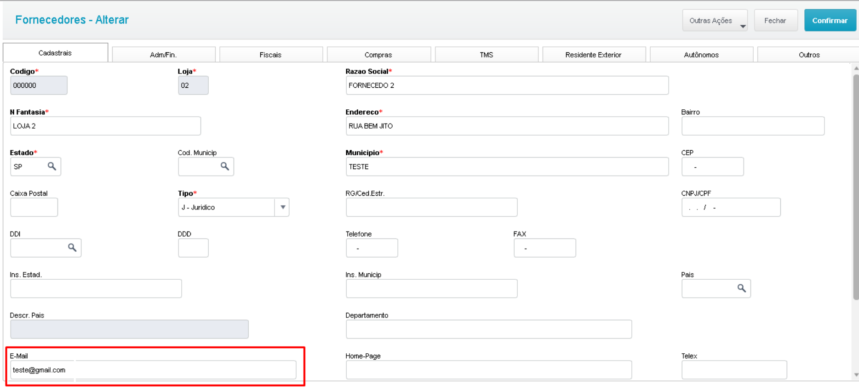Click the vertical scrollbar thumb
The width and height of the screenshot is (859, 390).
(x=856, y=187)
